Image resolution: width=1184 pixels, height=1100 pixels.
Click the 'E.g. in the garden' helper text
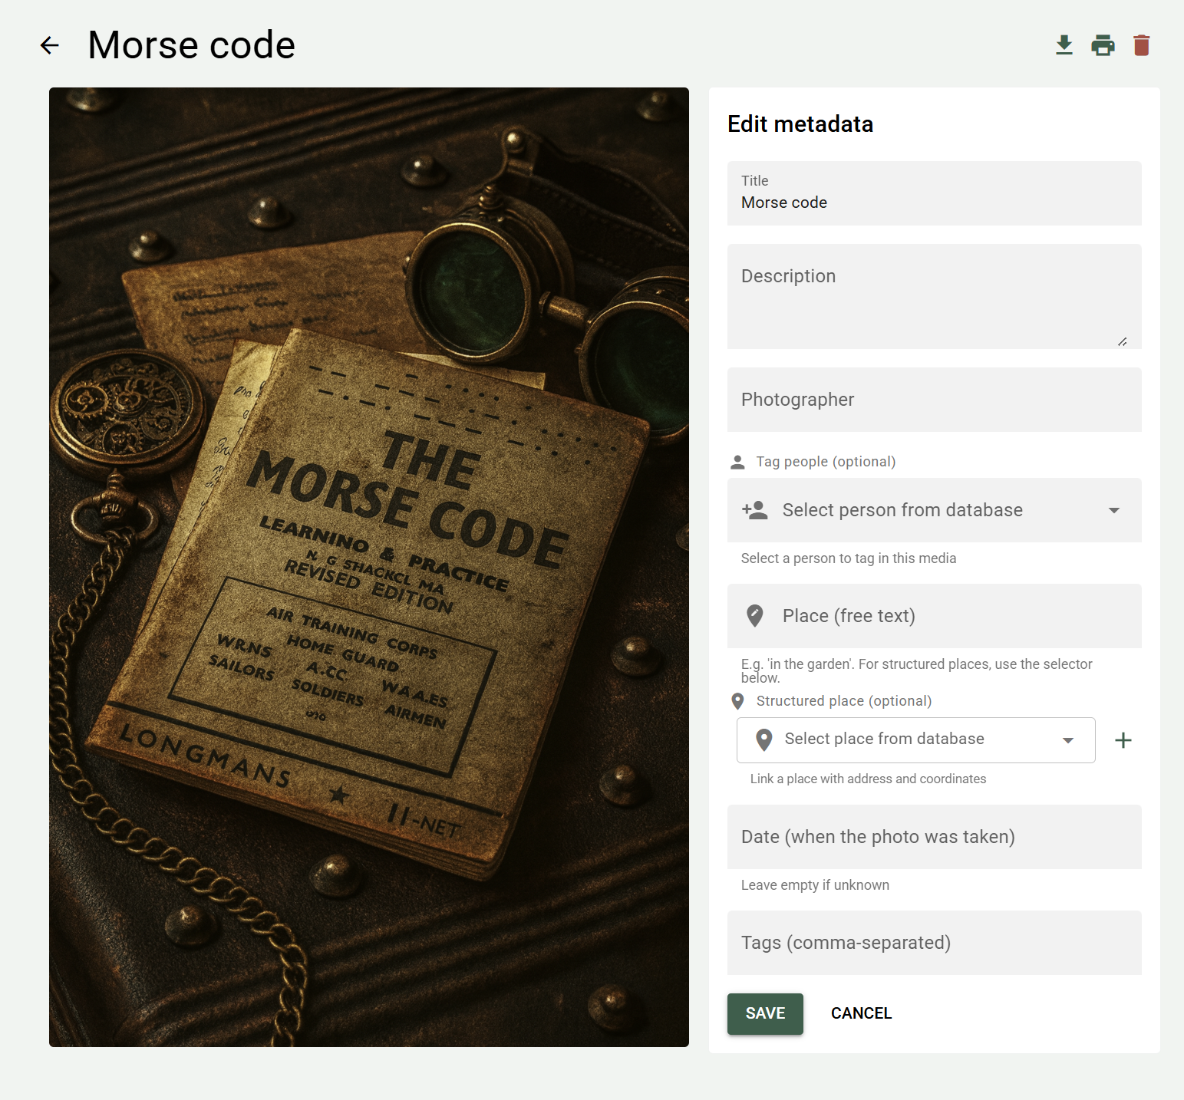click(917, 670)
